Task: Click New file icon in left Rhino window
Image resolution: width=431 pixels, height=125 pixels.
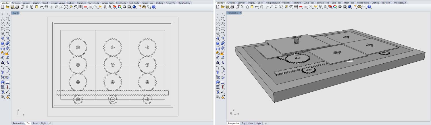Action: 3,7
